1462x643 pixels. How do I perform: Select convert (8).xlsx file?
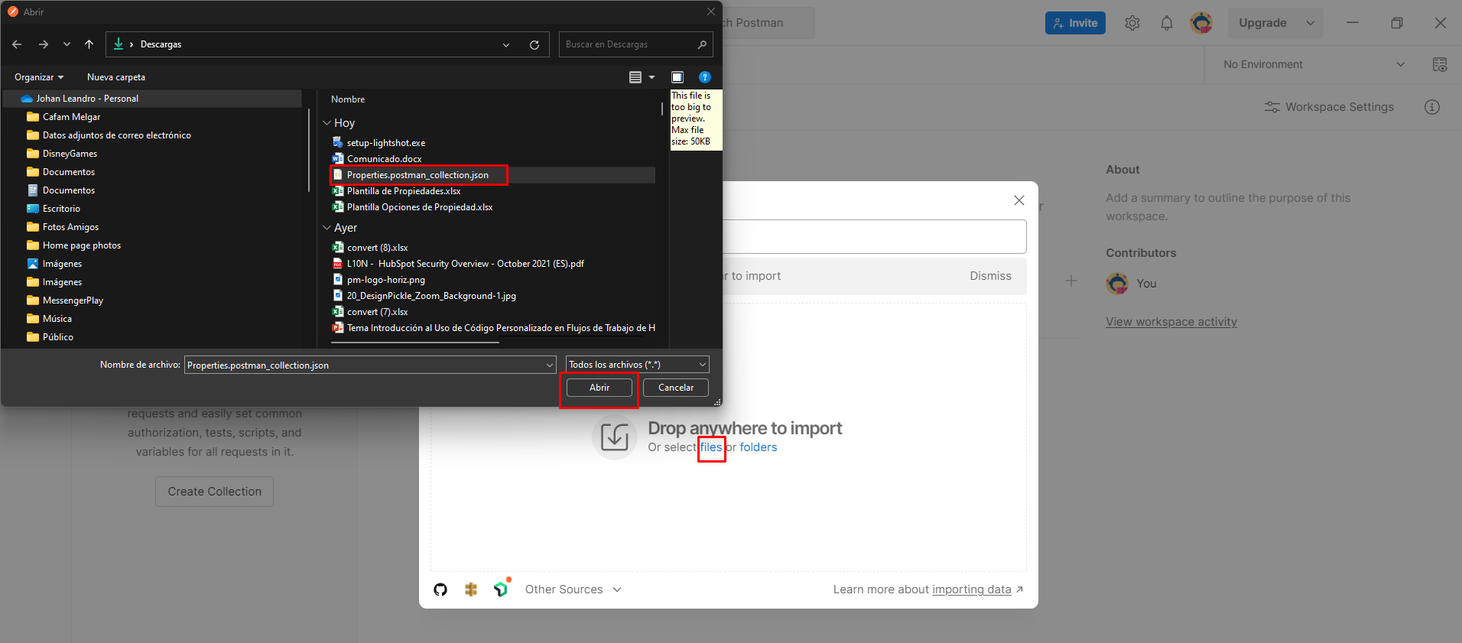[x=377, y=248]
